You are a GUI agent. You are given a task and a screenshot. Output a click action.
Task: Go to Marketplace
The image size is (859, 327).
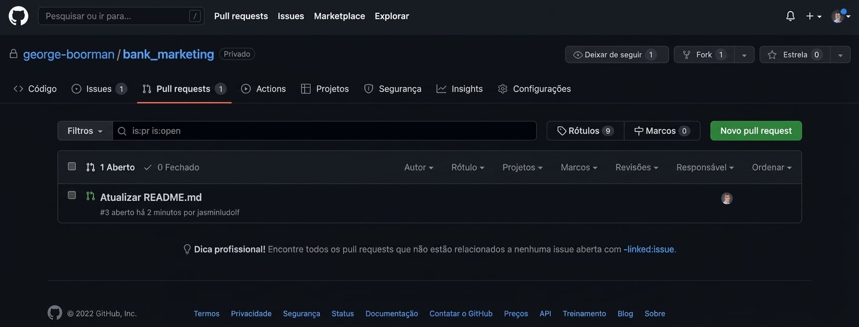tap(340, 16)
